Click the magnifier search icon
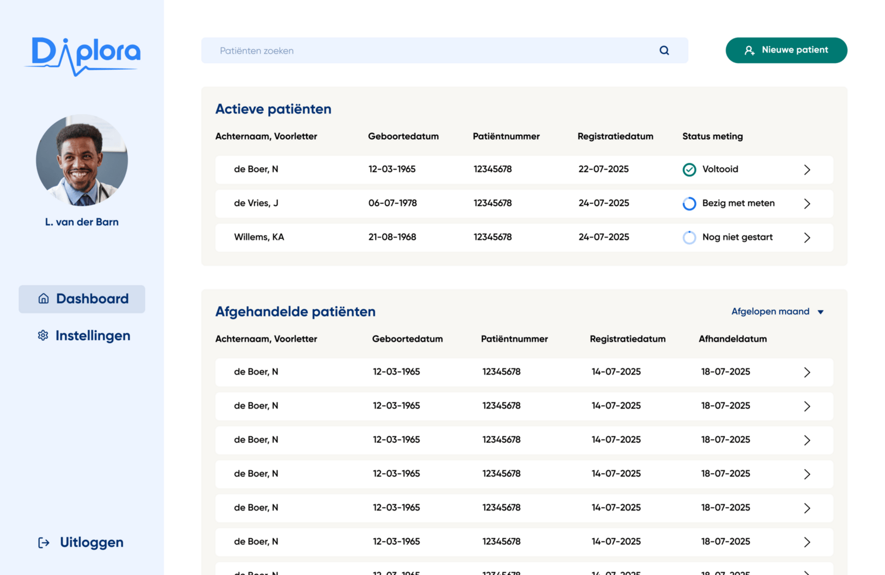 click(664, 50)
